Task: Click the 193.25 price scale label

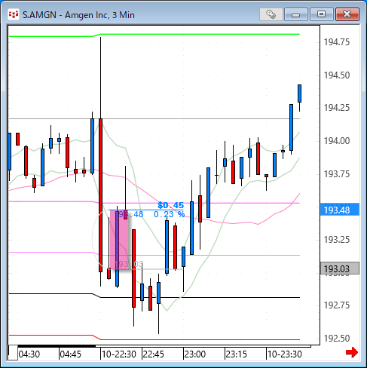Action: [x=337, y=240]
